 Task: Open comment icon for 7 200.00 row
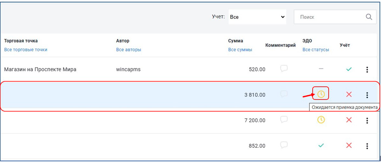pos(283,119)
